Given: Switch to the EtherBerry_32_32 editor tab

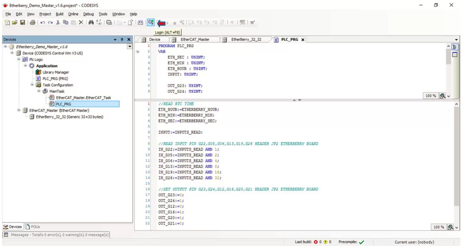Looking at the screenshot, I should click(246, 40).
